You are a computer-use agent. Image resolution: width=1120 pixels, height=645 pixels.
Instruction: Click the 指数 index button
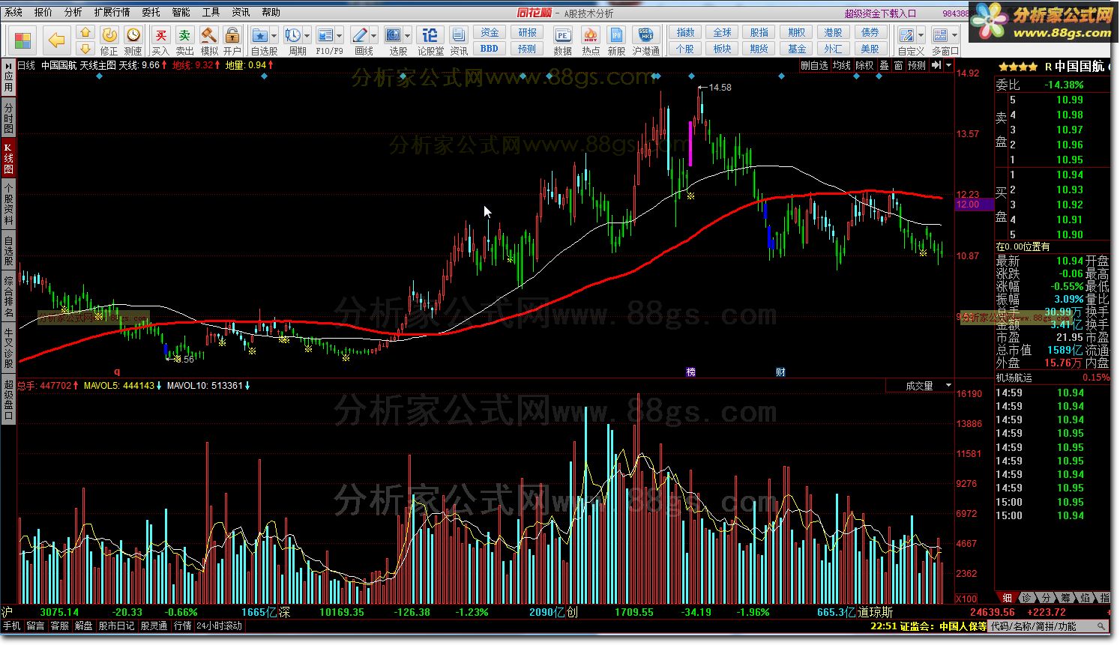click(x=685, y=33)
